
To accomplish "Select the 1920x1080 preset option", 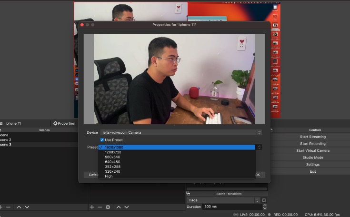I will click(x=177, y=147).
